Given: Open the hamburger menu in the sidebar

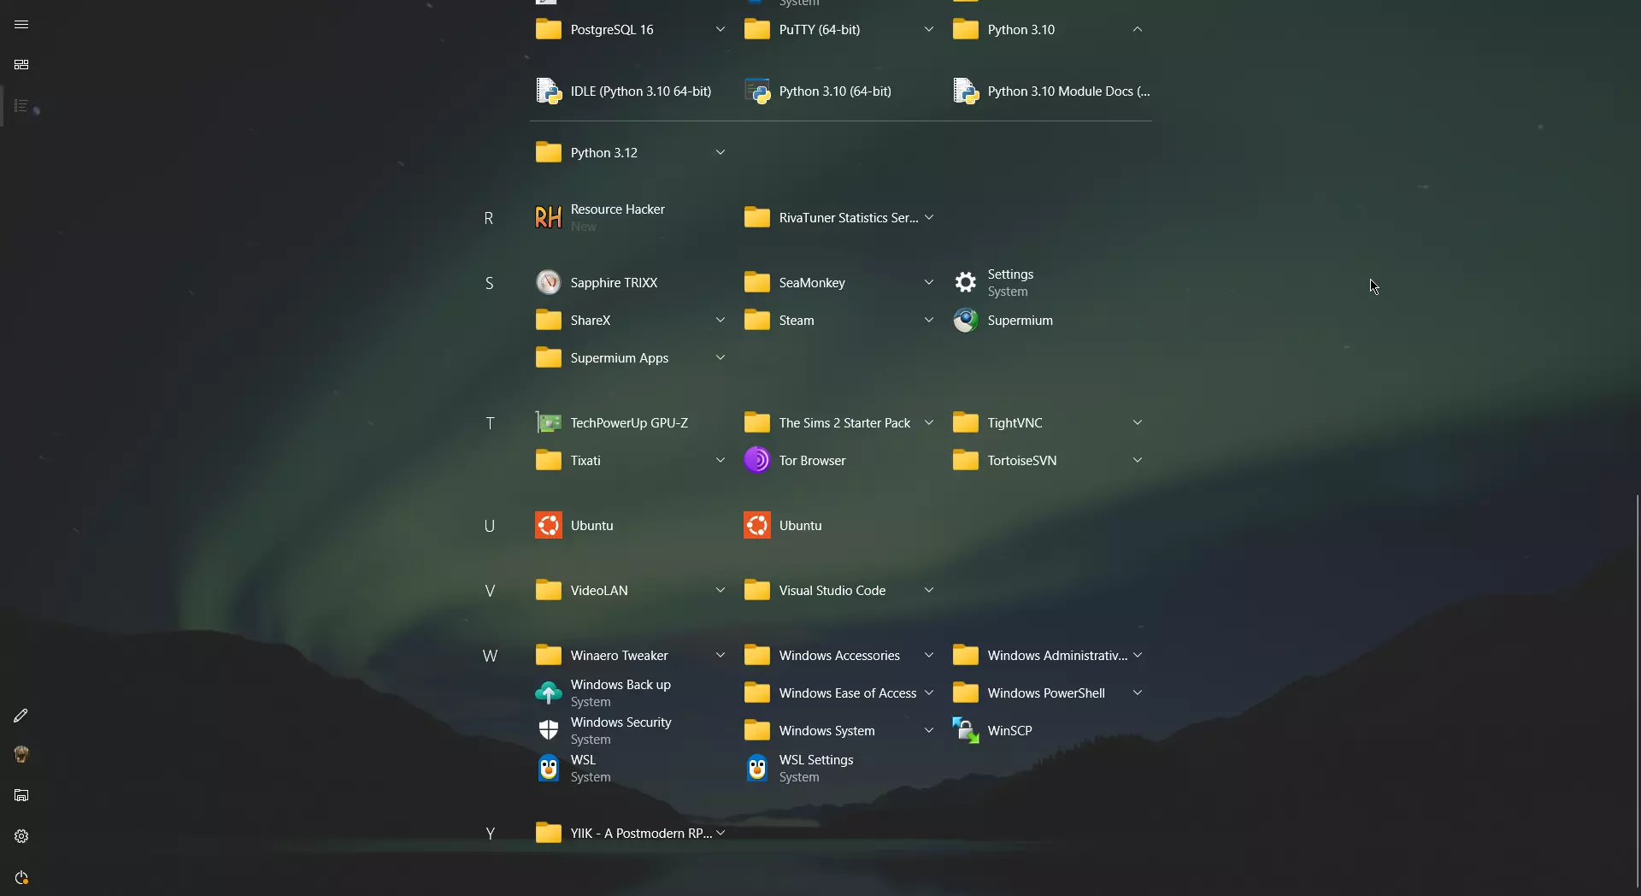Looking at the screenshot, I should click(x=21, y=24).
